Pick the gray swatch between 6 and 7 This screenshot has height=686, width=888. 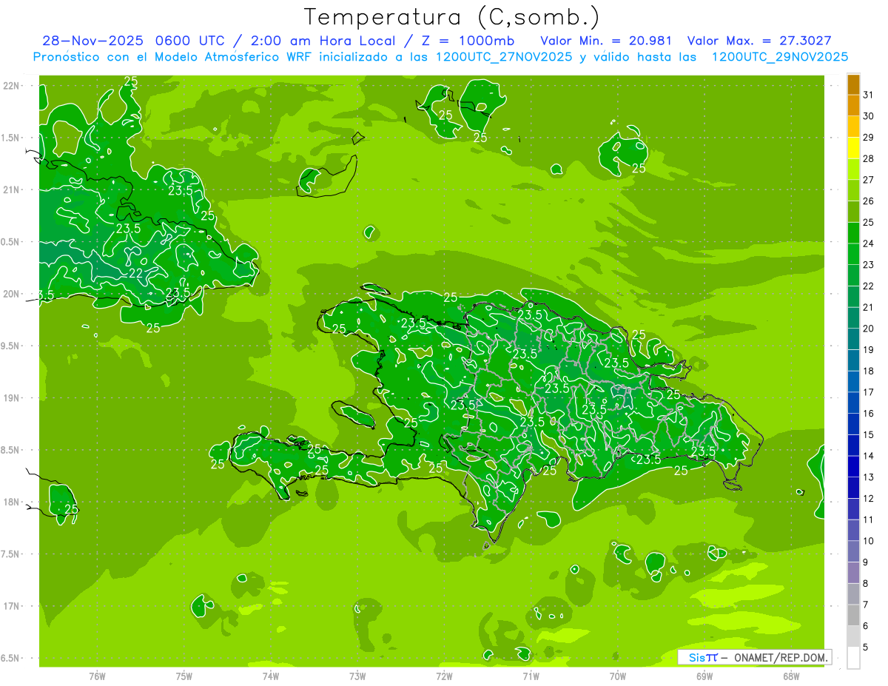(854, 615)
